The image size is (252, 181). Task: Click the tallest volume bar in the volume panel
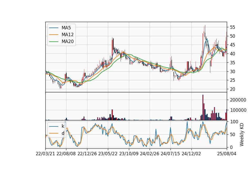coord(203,108)
